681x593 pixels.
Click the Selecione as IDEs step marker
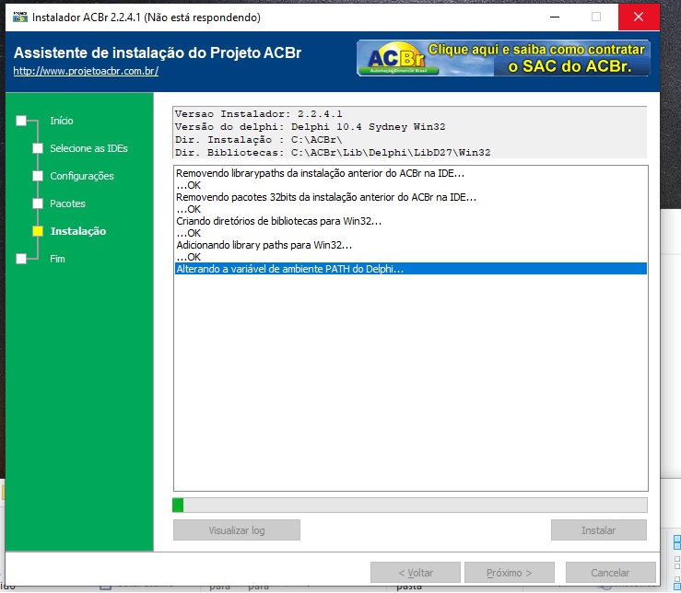pyautogui.click(x=38, y=148)
